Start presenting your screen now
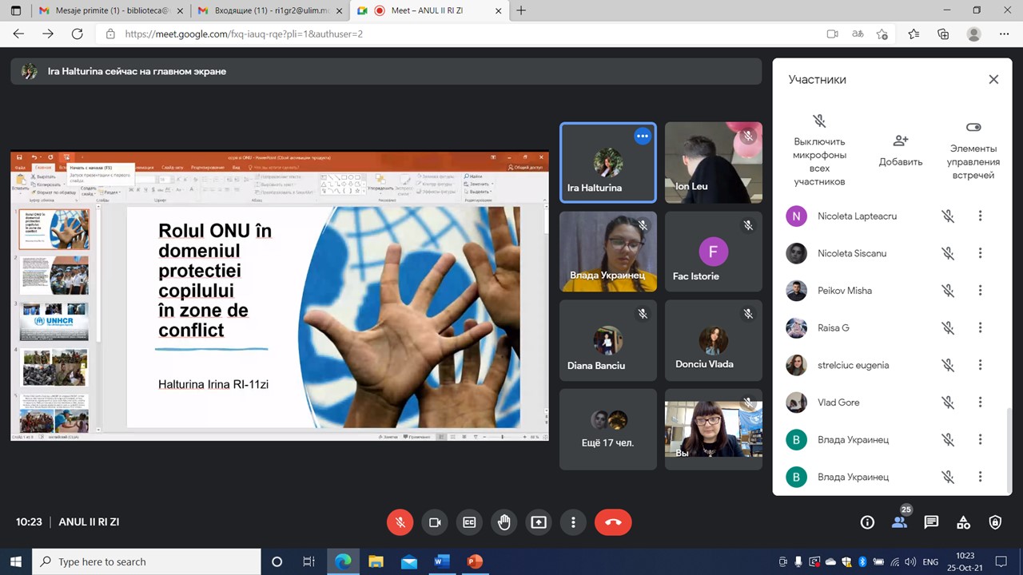This screenshot has width=1023, height=575. point(539,522)
